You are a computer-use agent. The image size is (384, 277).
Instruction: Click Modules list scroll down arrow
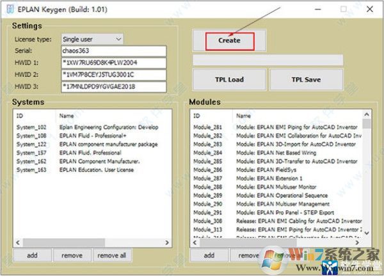[x=367, y=233]
